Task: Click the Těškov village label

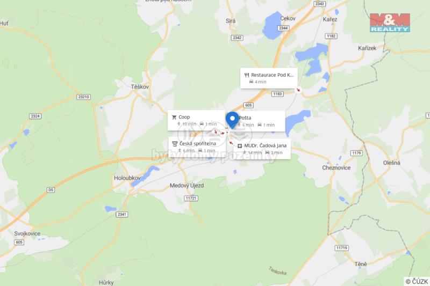Action: click(140, 87)
